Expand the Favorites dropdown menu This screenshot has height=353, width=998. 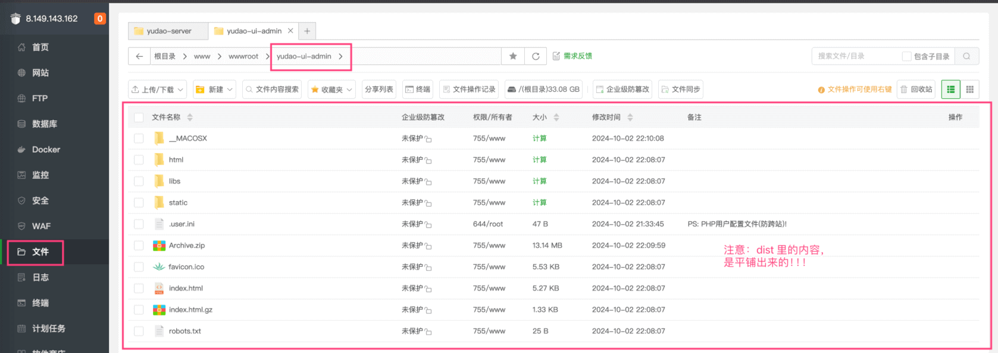(331, 89)
